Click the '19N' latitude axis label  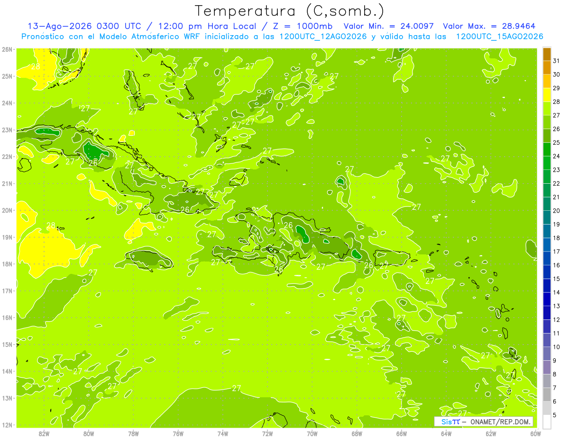(x=8, y=237)
